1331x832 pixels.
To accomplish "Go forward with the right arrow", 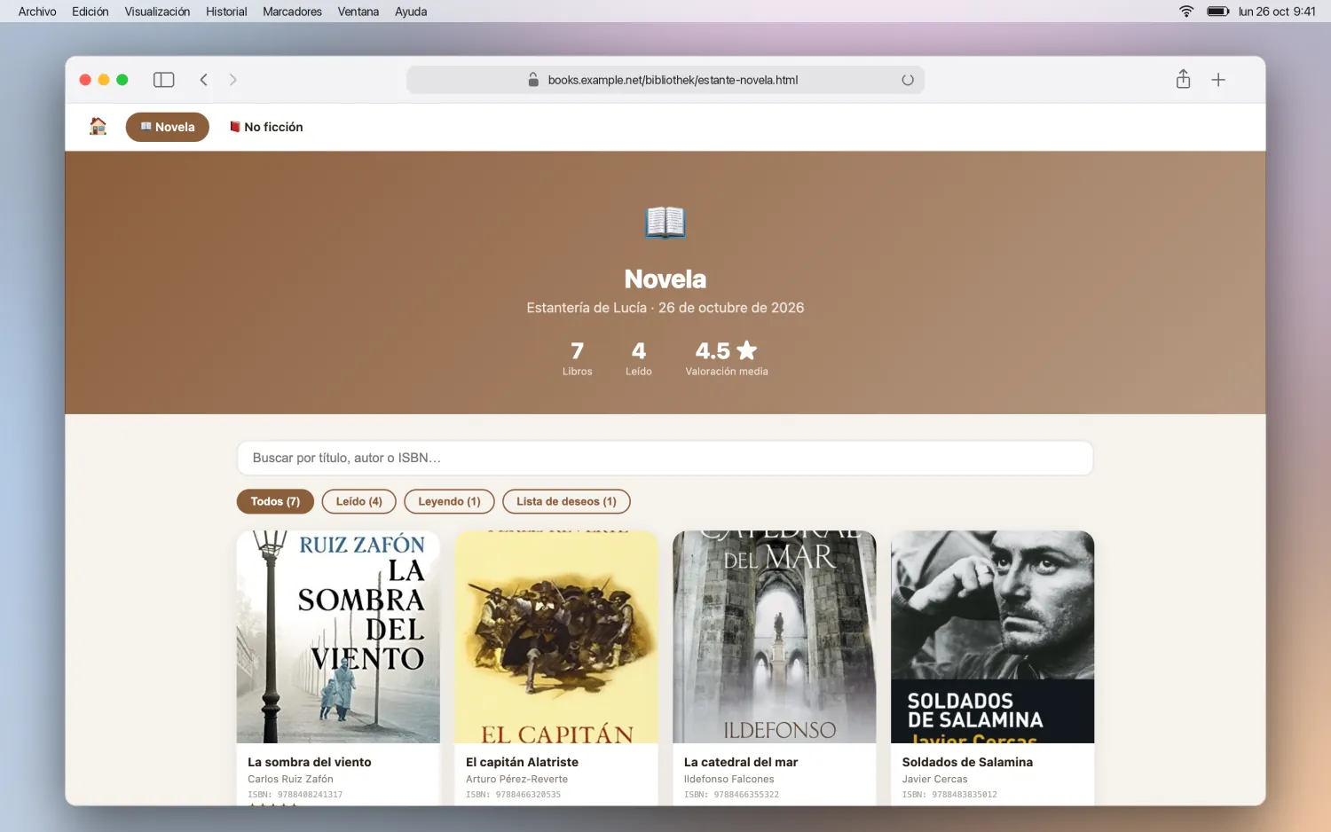I will click(x=233, y=80).
